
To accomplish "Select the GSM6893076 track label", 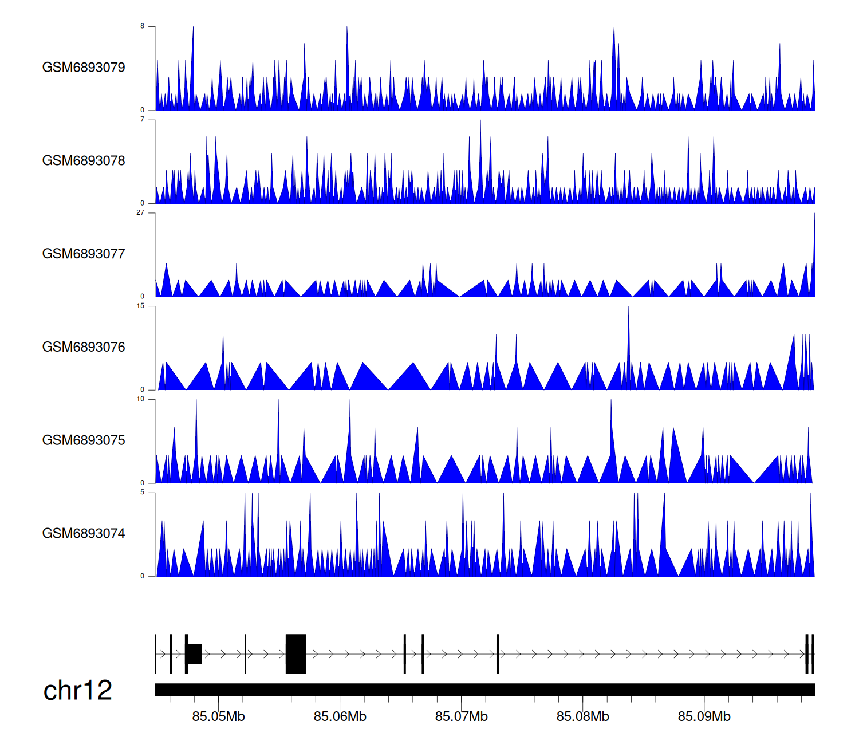I will tap(84, 347).
